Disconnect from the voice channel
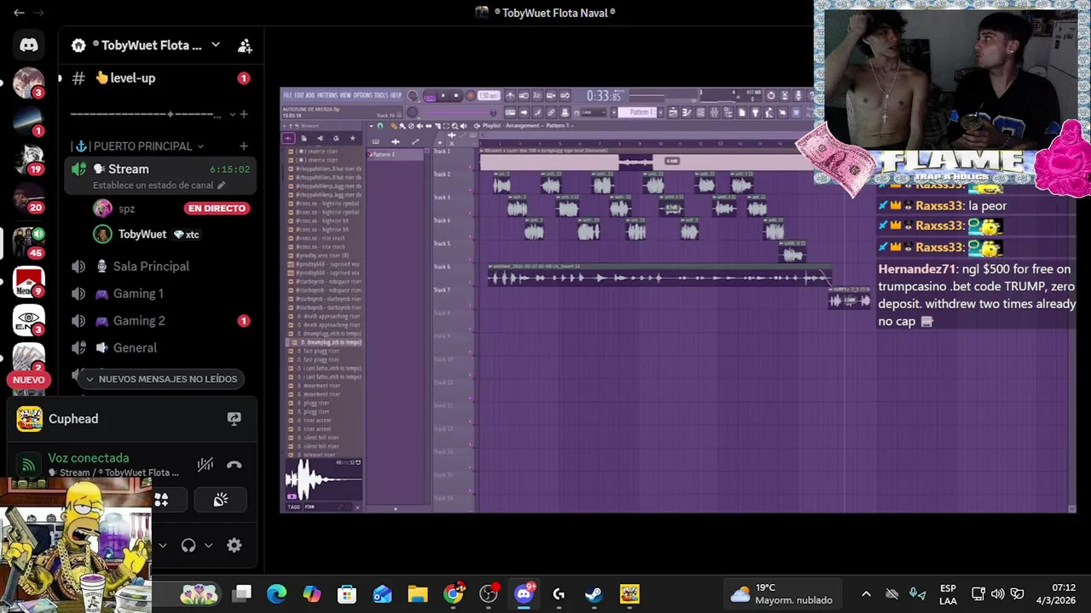The height and width of the screenshot is (613, 1091). pos(234,465)
